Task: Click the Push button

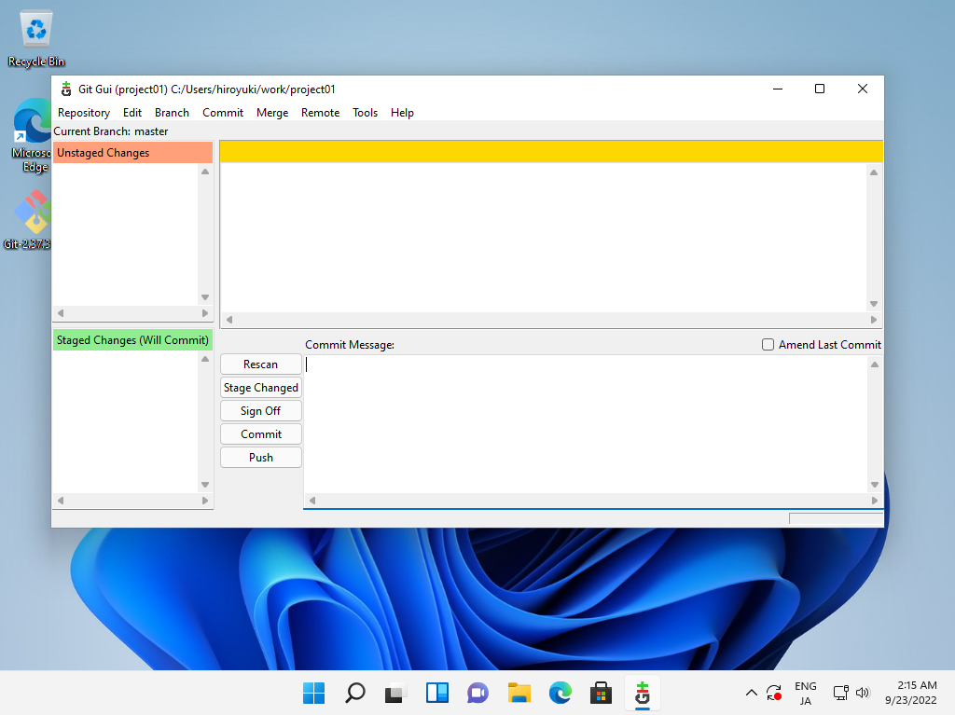Action: [x=260, y=457]
